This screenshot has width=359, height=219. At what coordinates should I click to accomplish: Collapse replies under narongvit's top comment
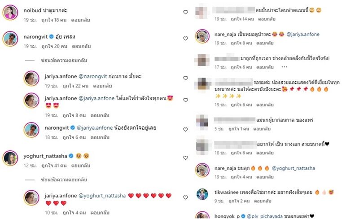[64, 60]
